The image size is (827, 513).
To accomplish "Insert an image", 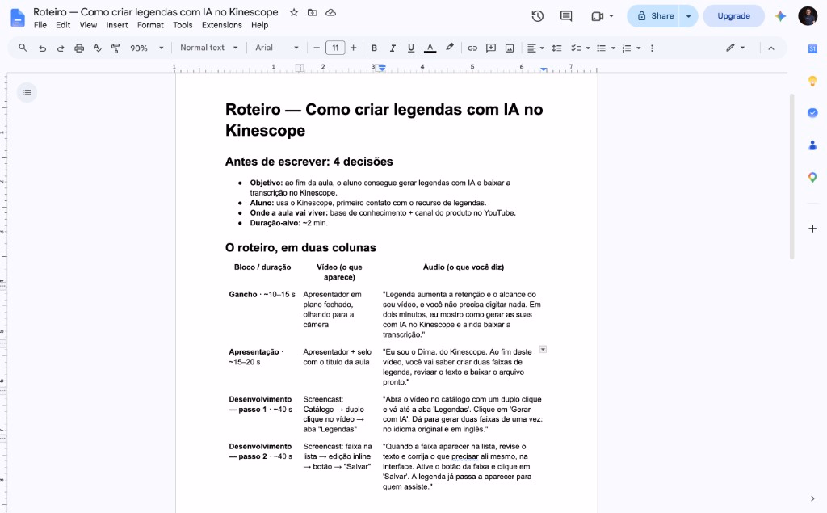I will (510, 48).
